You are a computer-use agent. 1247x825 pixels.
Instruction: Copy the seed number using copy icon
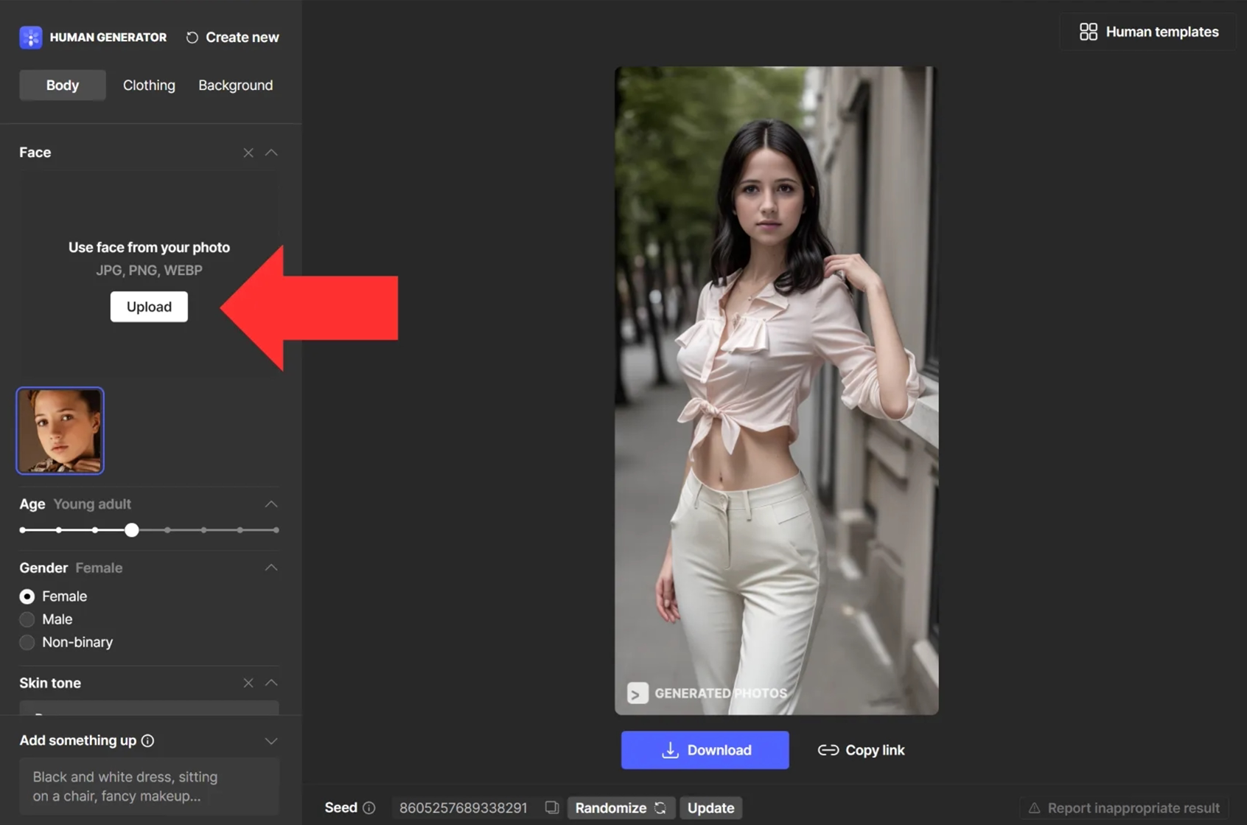552,807
